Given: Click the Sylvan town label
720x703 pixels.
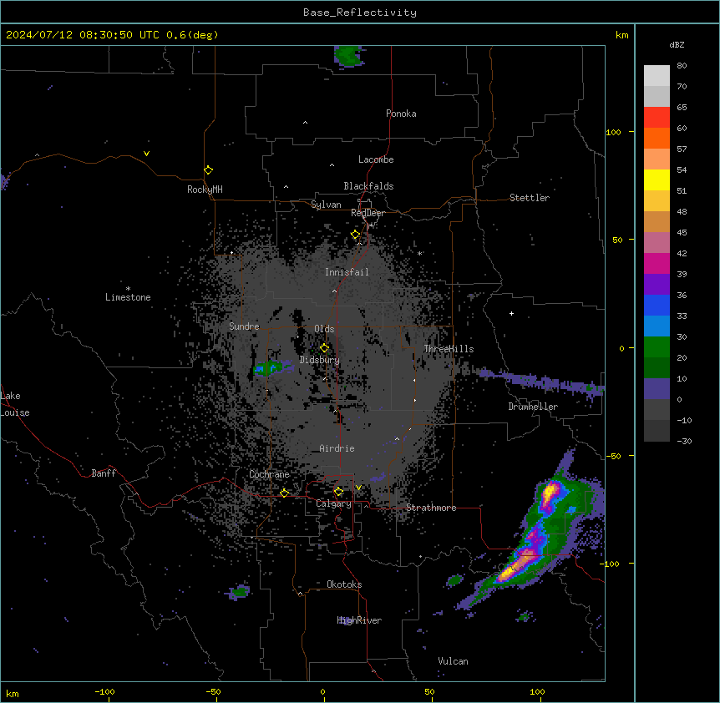Looking at the screenshot, I should (326, 205).
